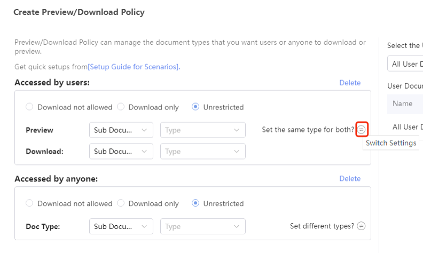Open the Download row Type dropdown

[203, 151]
